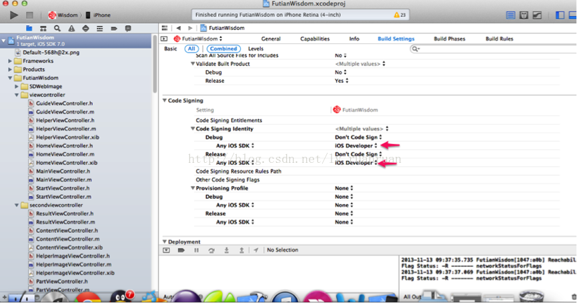Viewport: 577px width, 303px height.
Task: Open QQ penguin in the Dock
Action: [x=119, y=296]
